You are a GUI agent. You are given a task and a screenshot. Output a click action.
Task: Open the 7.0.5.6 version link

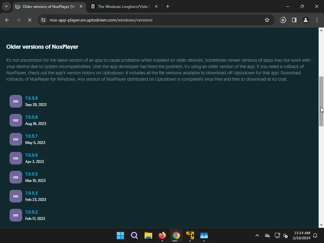click(31, 155)
